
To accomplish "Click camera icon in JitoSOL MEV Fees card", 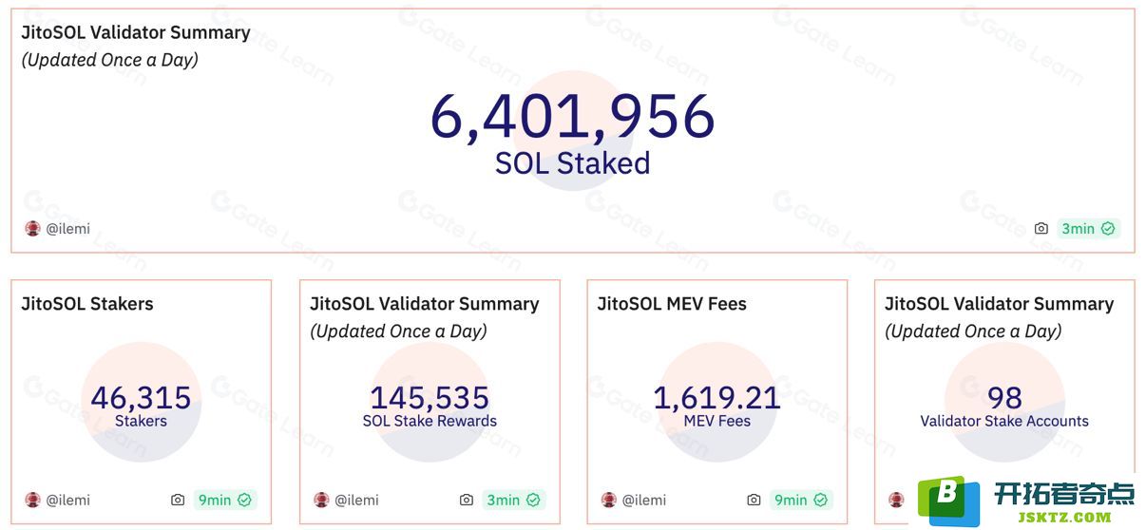I will 754,500.
